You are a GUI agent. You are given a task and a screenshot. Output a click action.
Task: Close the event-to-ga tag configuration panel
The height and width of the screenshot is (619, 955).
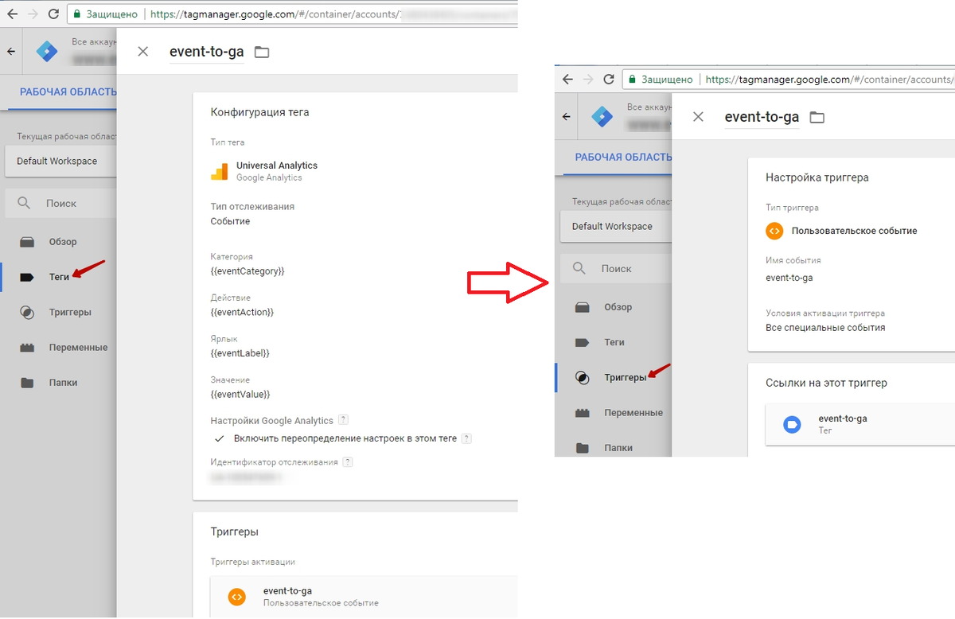pyautogui.click(x=143, y=52)
